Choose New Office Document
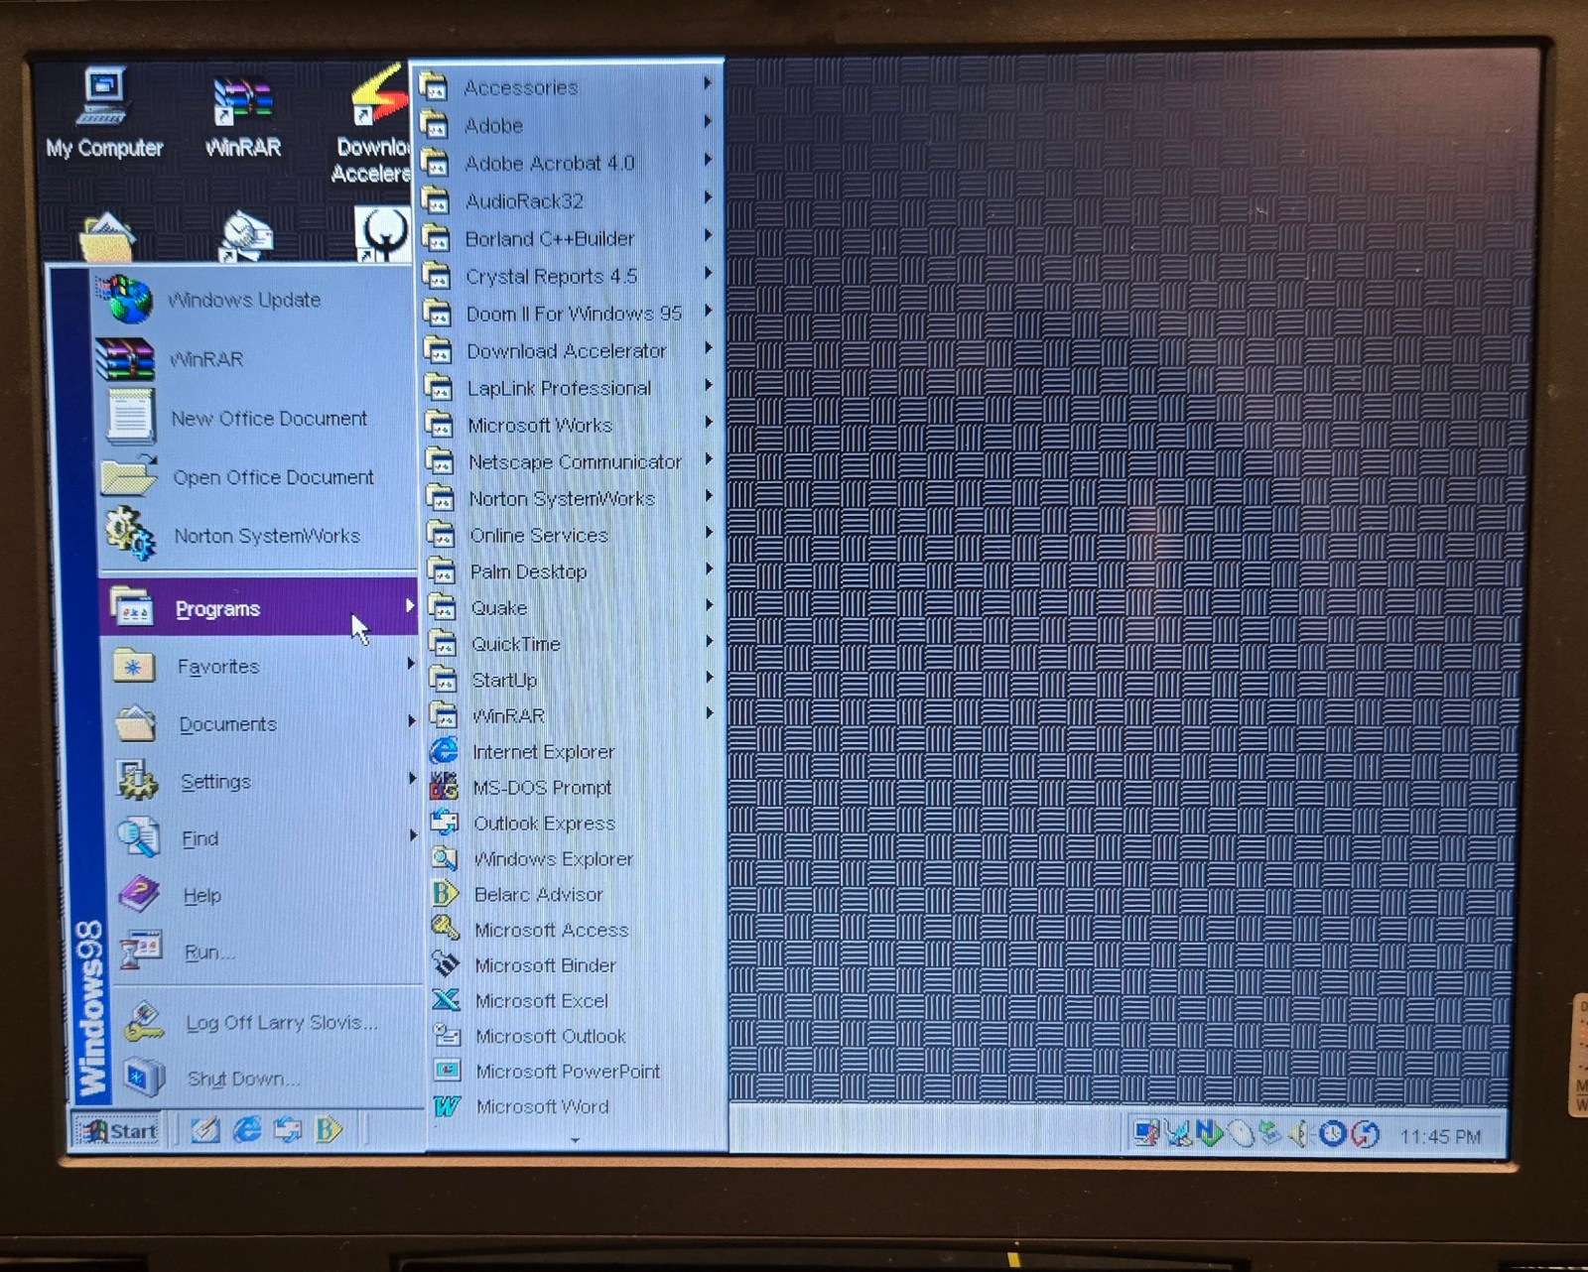The width and height of the screenshot is (1588, 1272). (255, 418)
